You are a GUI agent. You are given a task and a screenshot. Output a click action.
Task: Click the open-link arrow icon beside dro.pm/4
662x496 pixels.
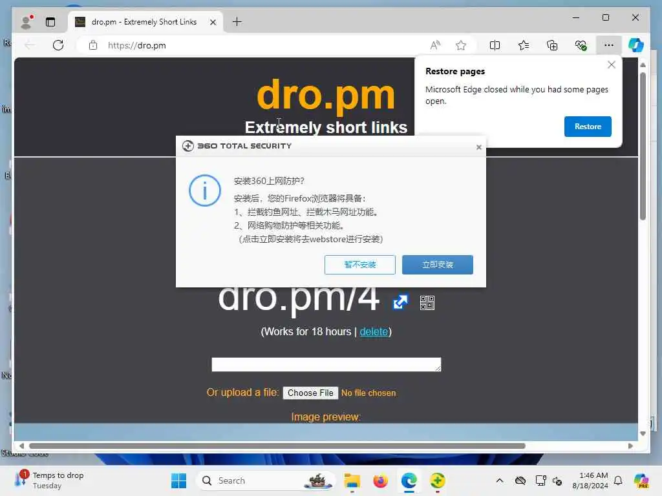[x=401, y=302]
